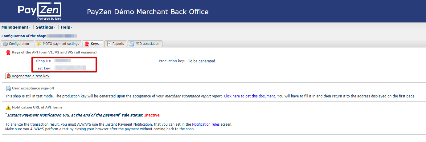
Task: Click the Production key label
Action: (x=172, y=61)
